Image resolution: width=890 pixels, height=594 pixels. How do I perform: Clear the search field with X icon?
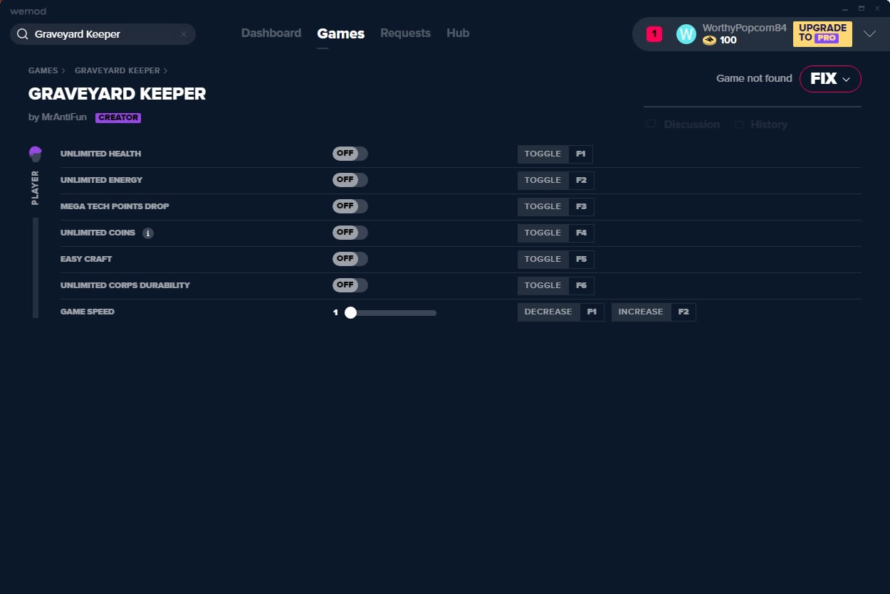[183, 34]
